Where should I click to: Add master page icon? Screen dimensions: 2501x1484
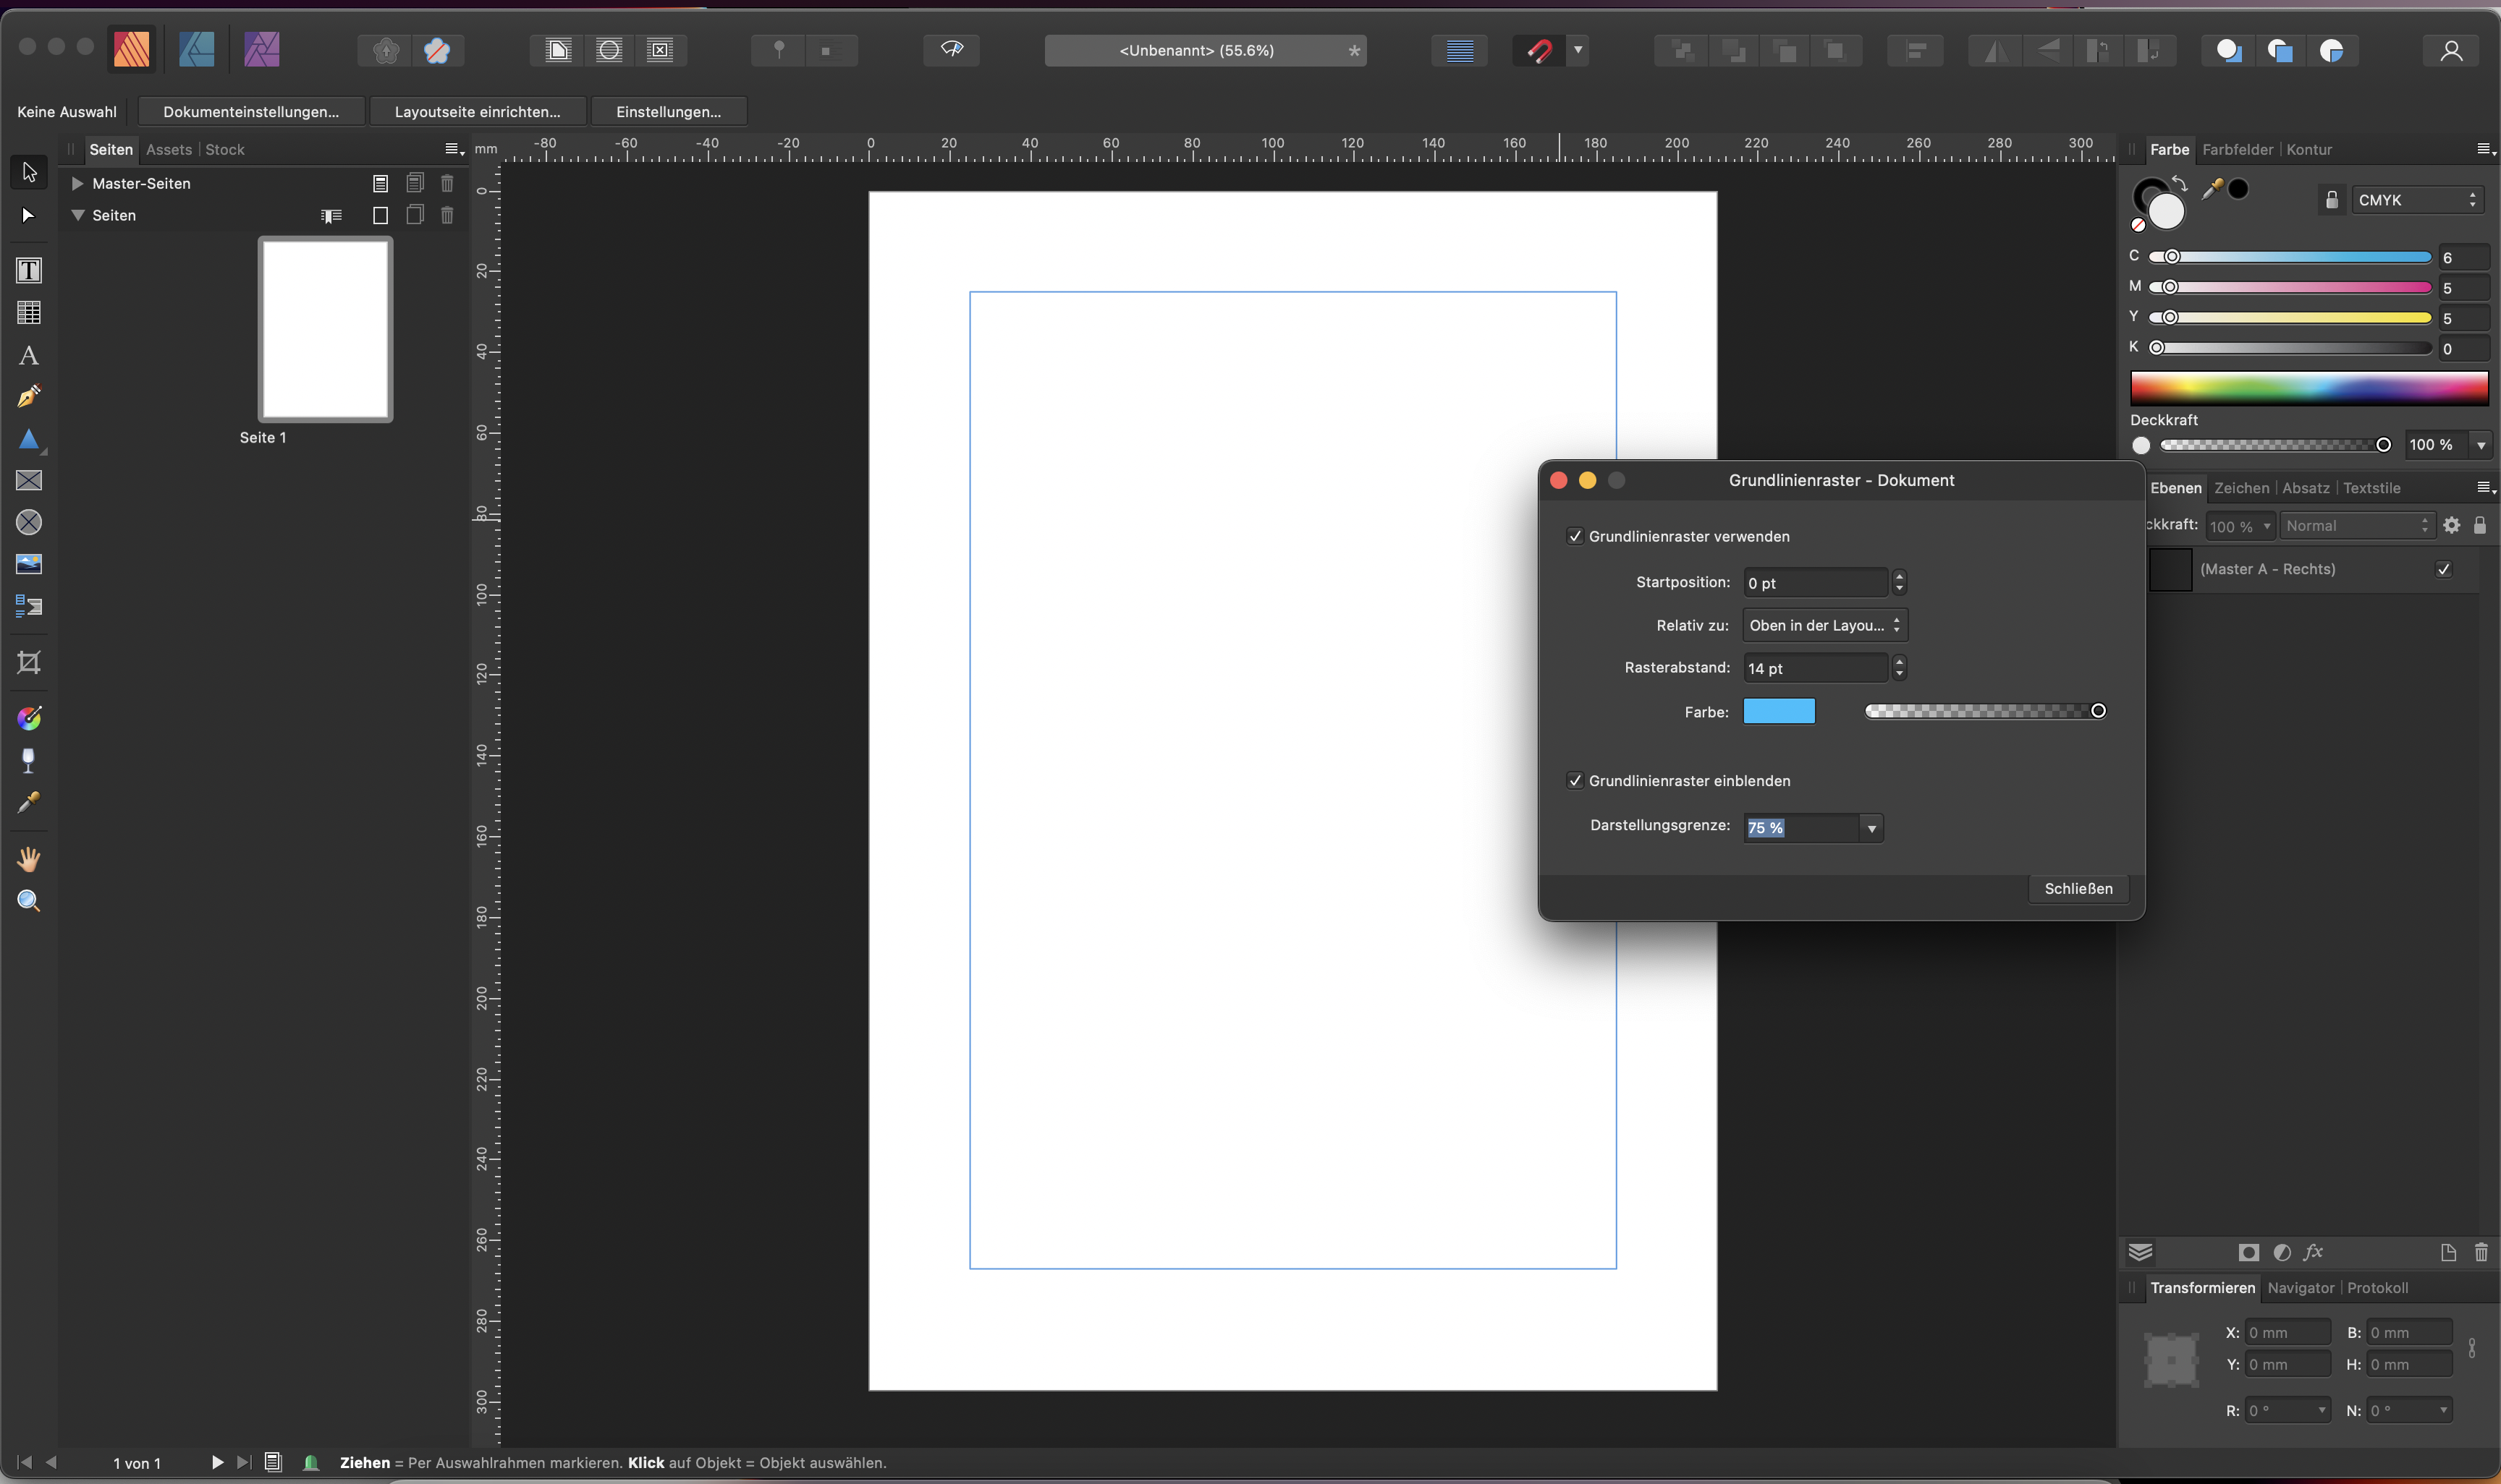click(380, 183)
